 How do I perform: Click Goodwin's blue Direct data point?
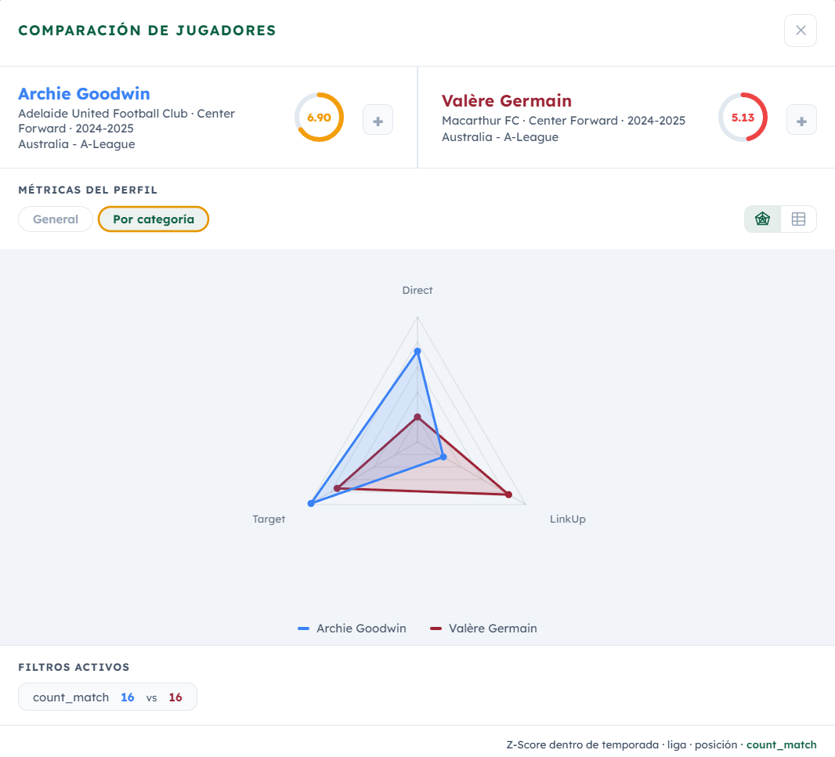[x=417, y=351]
